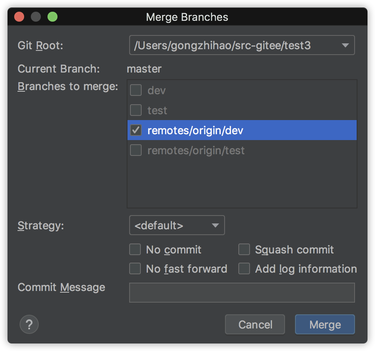Uncheck the remotes/origin/dev checkbox
This screenshot has width=375, height=351.
tap(136, 130)
